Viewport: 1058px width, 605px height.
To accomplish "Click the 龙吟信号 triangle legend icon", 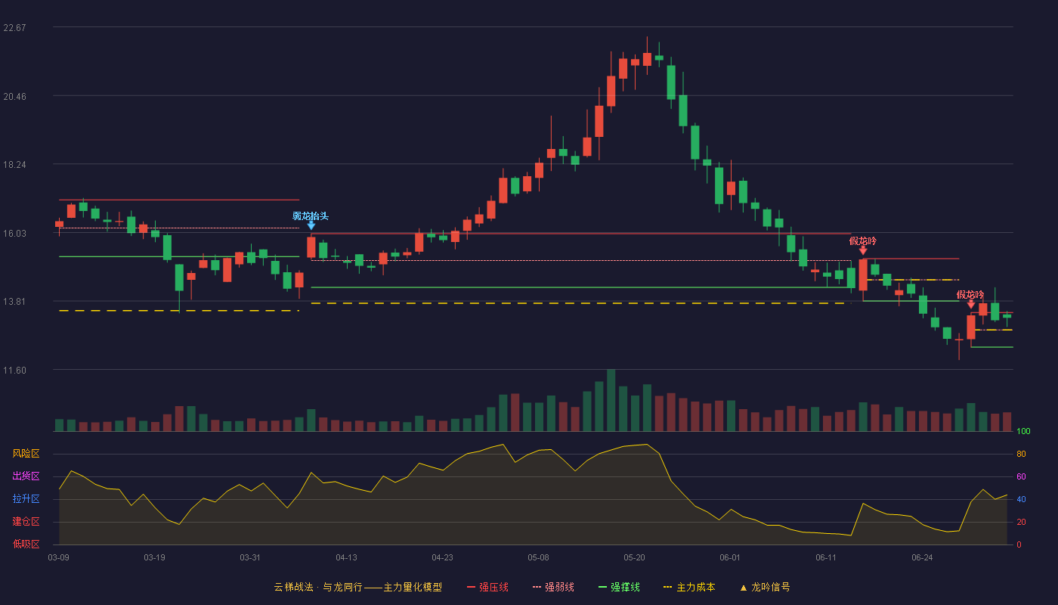I will (743, 588).
